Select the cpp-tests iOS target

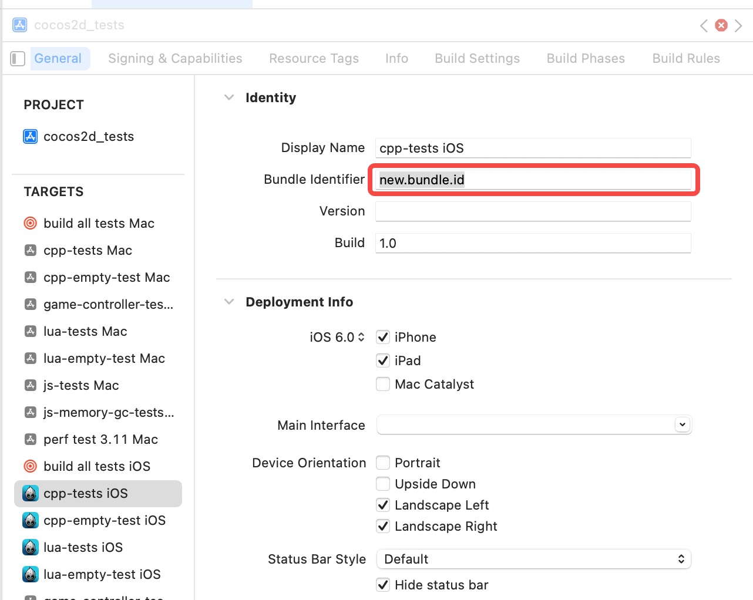point(98,493)
